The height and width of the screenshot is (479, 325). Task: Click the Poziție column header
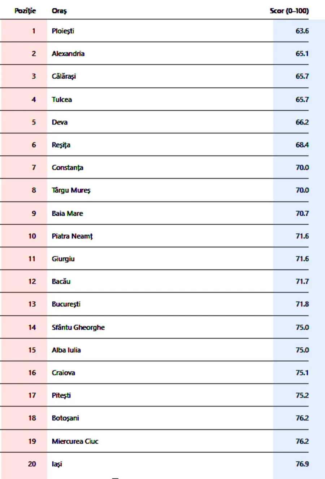click(x=25, y=11)
